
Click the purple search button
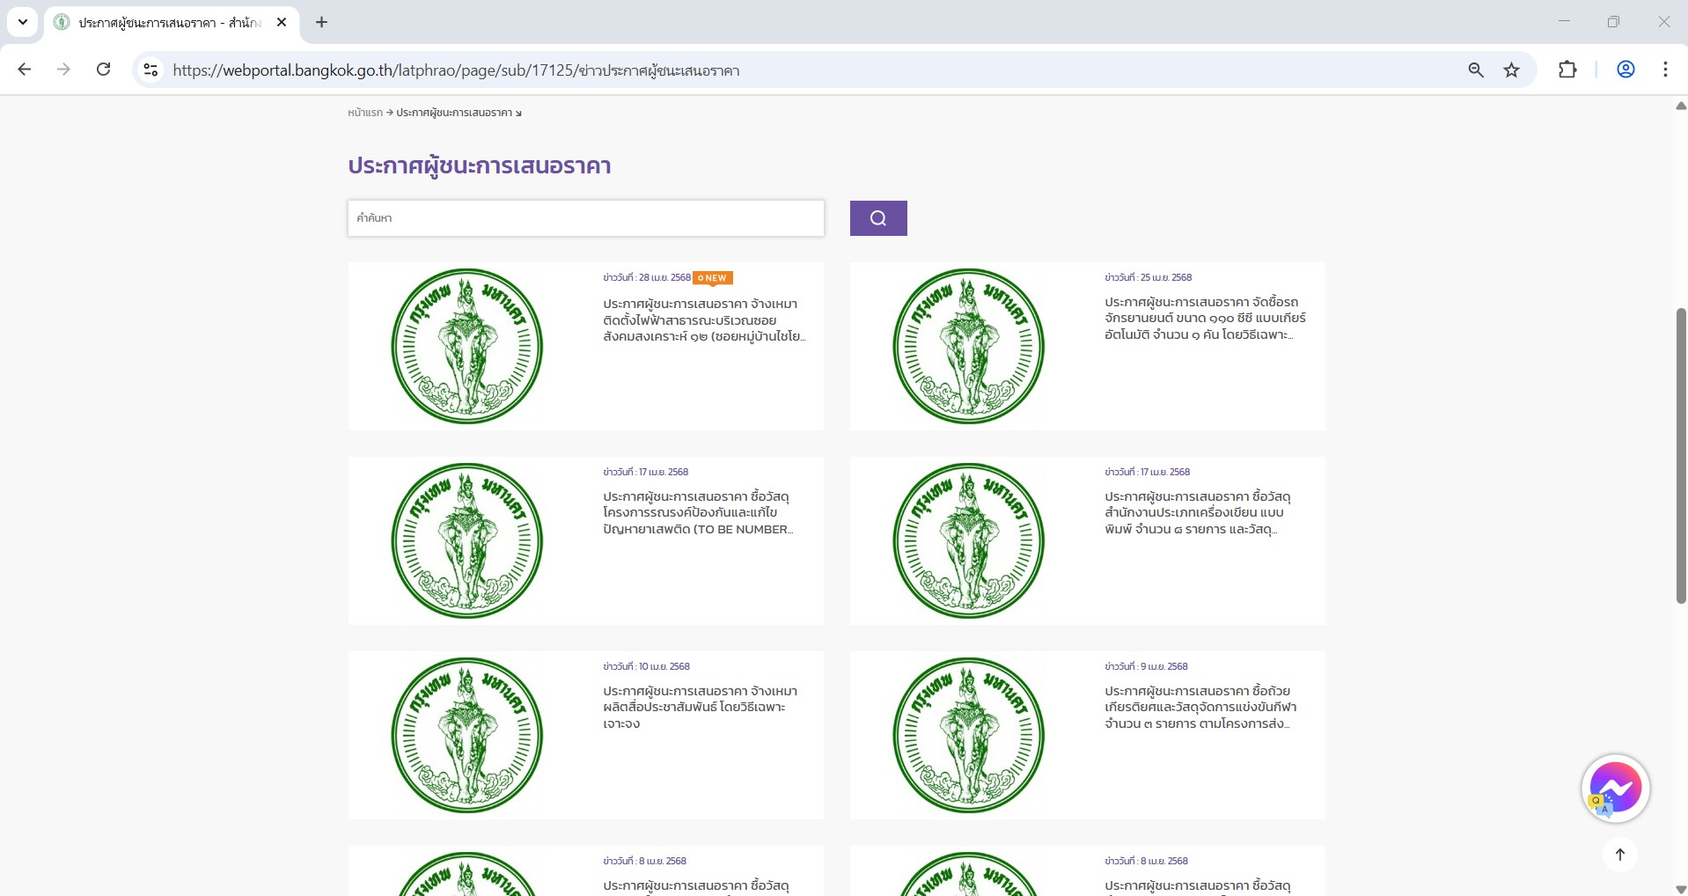(x=878, y=218)
